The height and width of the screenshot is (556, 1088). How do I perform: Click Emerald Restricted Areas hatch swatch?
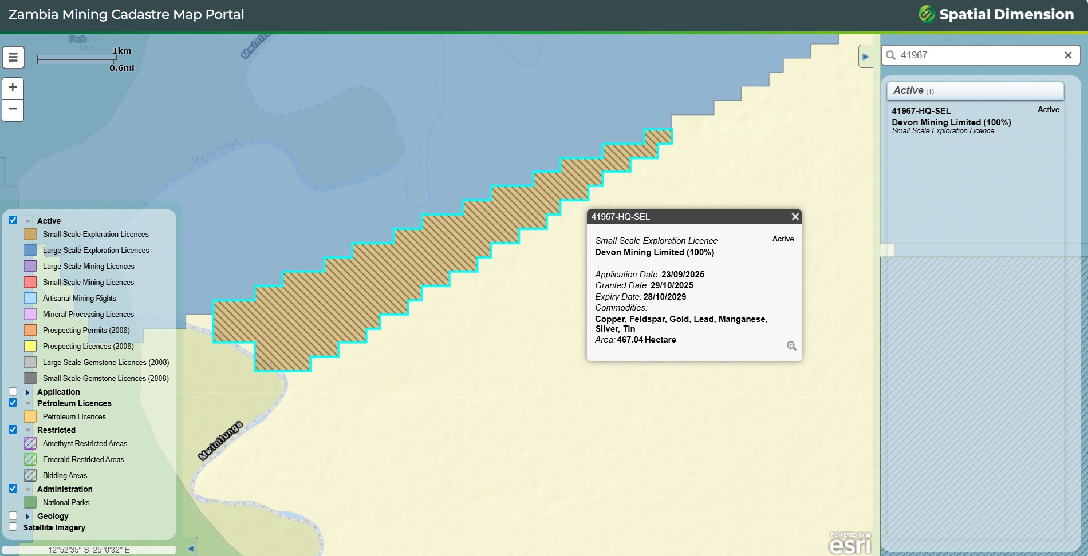point(30,459)
